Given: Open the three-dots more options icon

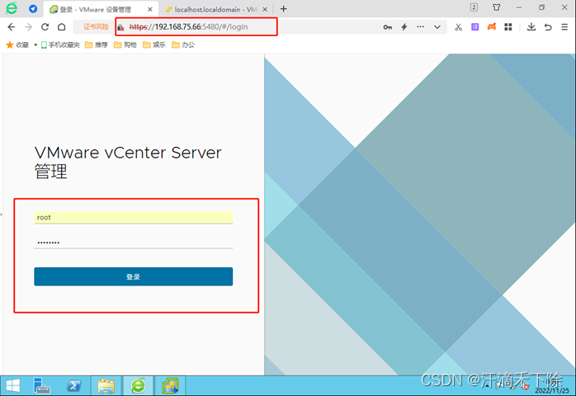Looking at the screenshot, I should pos(421,27).
